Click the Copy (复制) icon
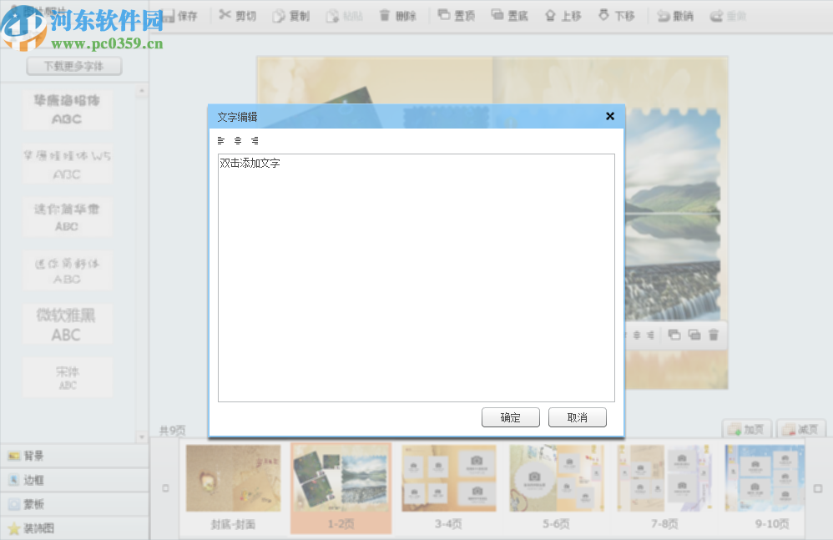 click(290, 15)
